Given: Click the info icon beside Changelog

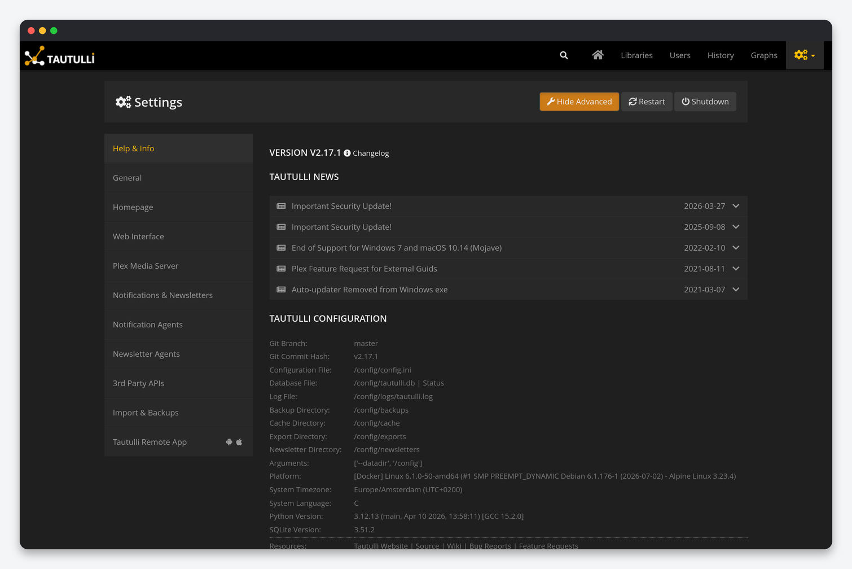Looking at the screenshot, I should pos(347,153).
